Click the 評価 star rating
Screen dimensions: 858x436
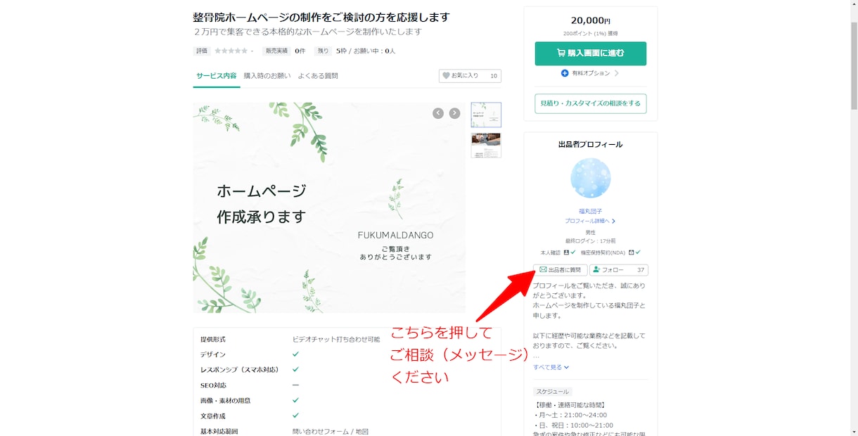coord(231,51)
